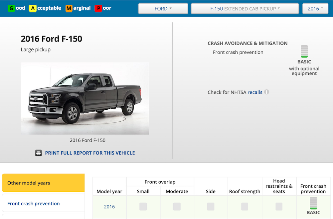
Task: Click the gray Roof strength rating box for 2016
Action: (x=245, y=206)
